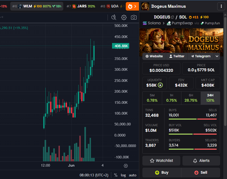Screen dimensions: 227x179
Task: Expand more social links chevron
Action: [x=217, y=56]
